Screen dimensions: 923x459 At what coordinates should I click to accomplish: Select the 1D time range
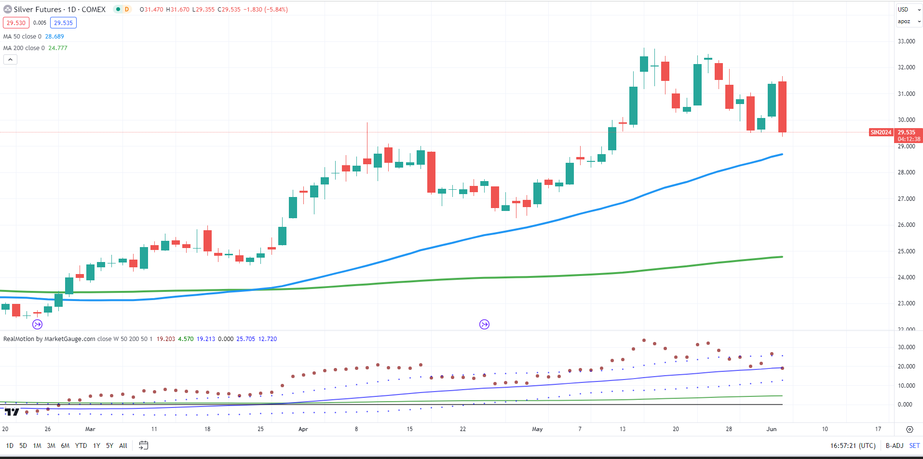tap(10, 446)
